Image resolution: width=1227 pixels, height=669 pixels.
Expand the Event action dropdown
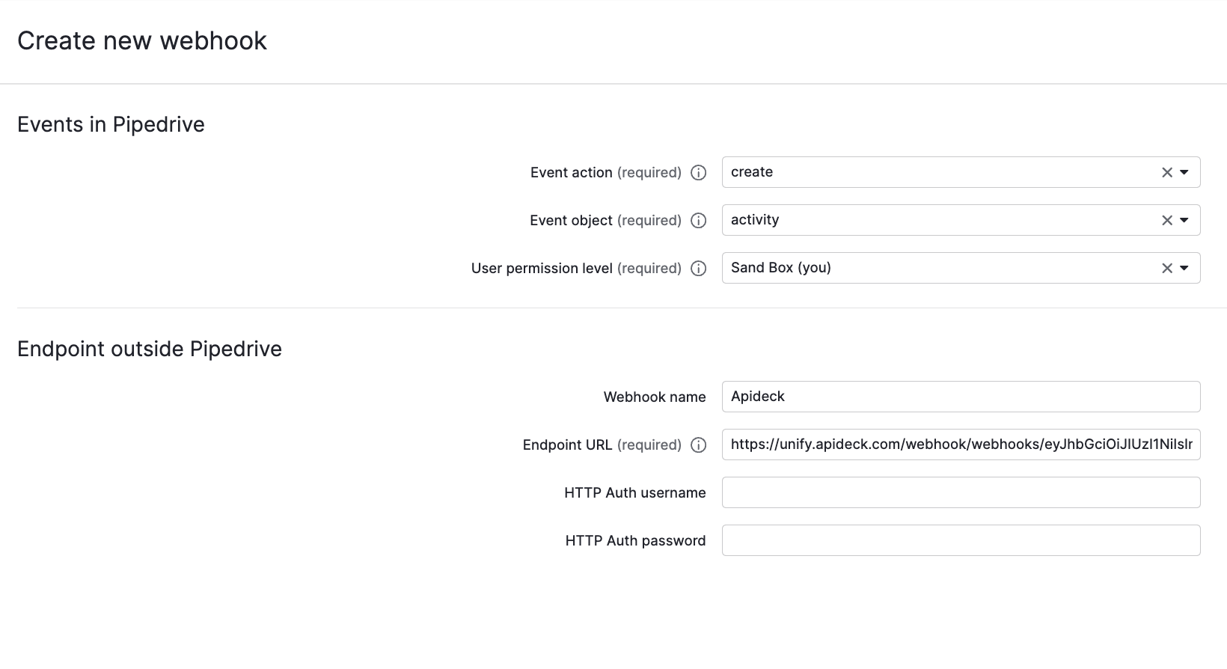(x=1184, y=172)
